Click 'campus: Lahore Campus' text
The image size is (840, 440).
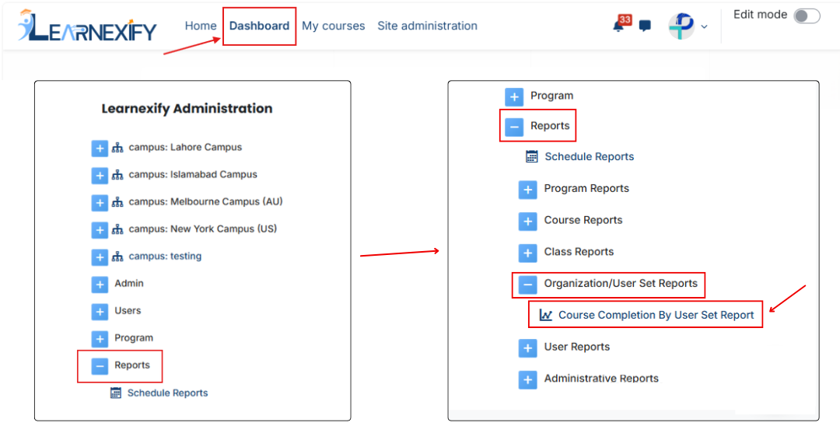pyautogui.click(x=185, y=147)
